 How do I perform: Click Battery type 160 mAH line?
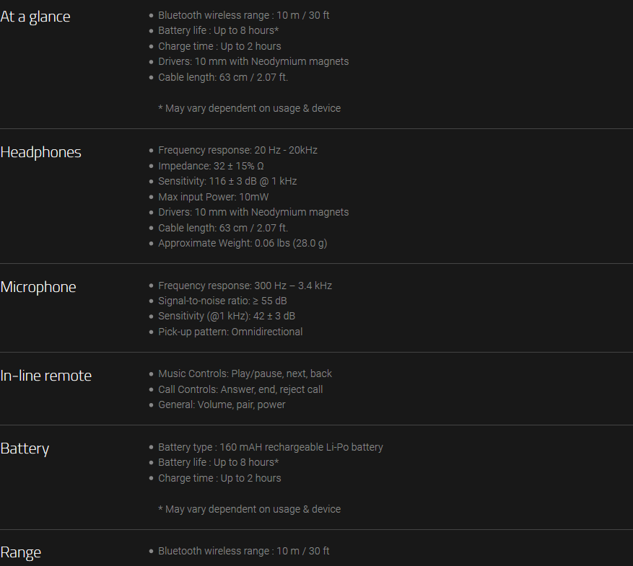coord(271,448)
